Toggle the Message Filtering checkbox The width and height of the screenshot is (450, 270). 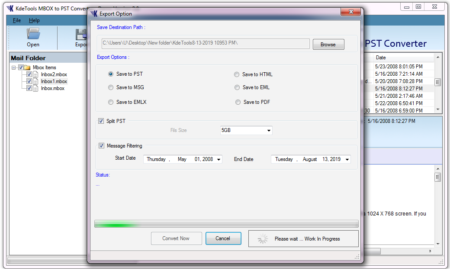pyautogui.click(x=101, y=146)
